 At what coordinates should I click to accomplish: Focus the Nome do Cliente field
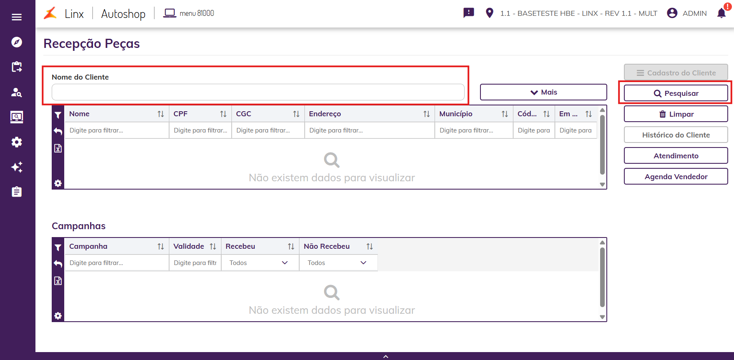258,92
